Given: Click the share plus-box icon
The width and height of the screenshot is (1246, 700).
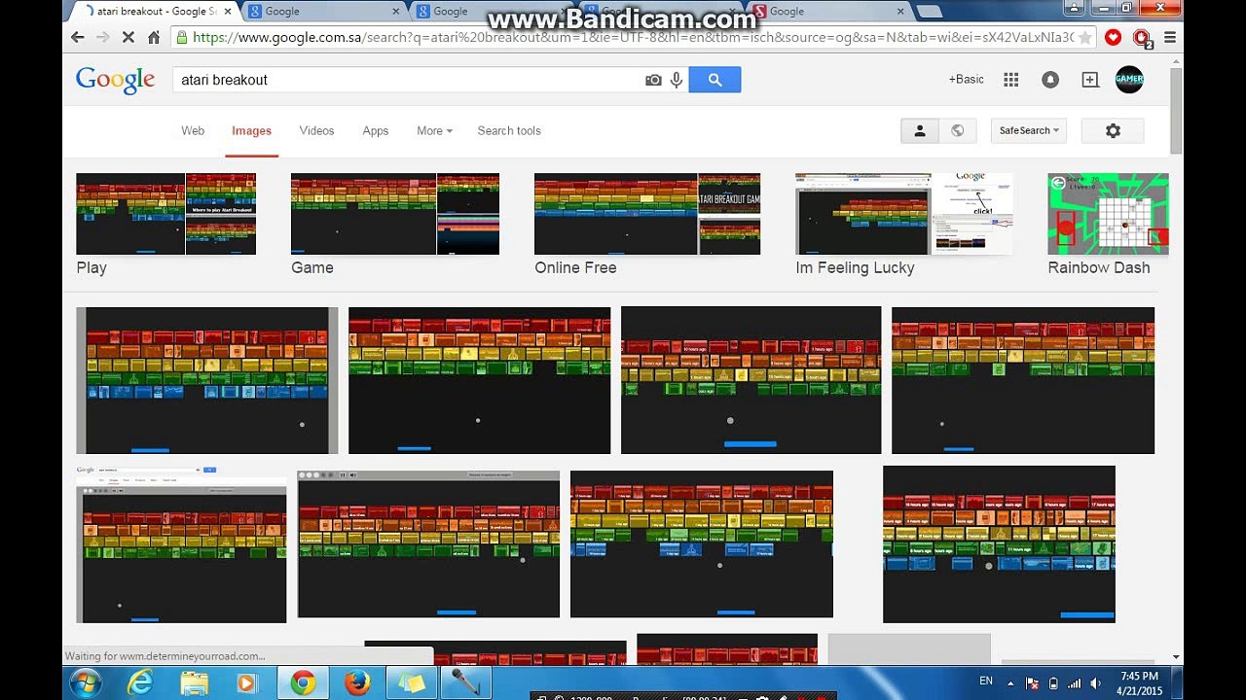Looking at the screenshot, I should [1090, 80].
